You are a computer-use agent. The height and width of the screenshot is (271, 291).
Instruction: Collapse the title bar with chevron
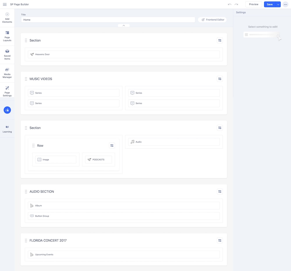(x=124, y=26)
